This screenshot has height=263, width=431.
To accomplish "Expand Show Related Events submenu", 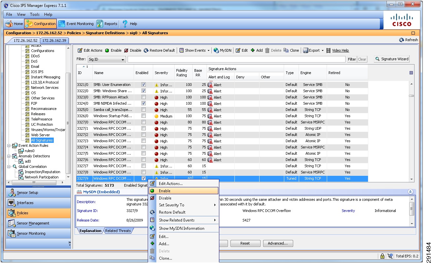I will 184,220.
